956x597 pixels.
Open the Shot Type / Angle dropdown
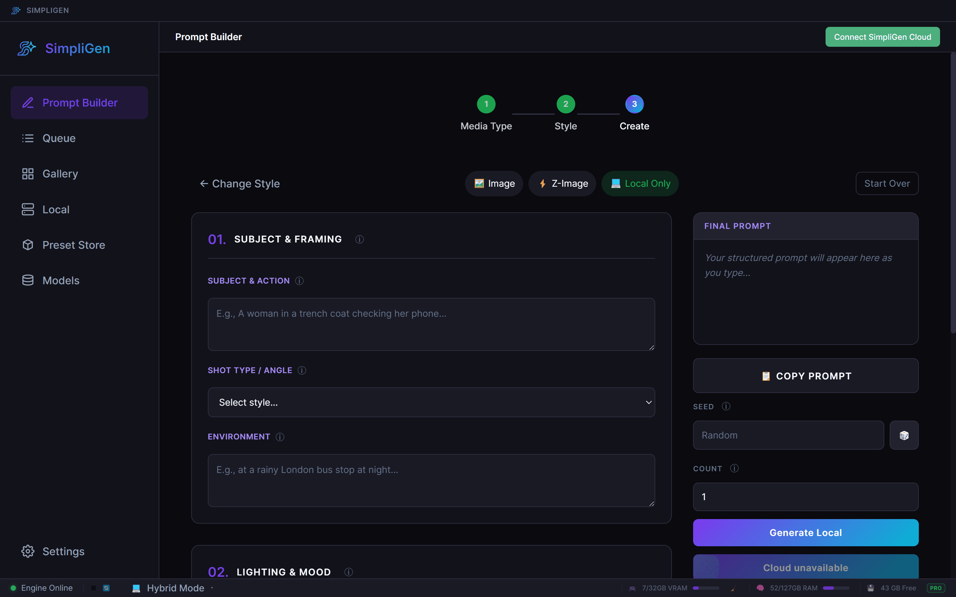432,402
